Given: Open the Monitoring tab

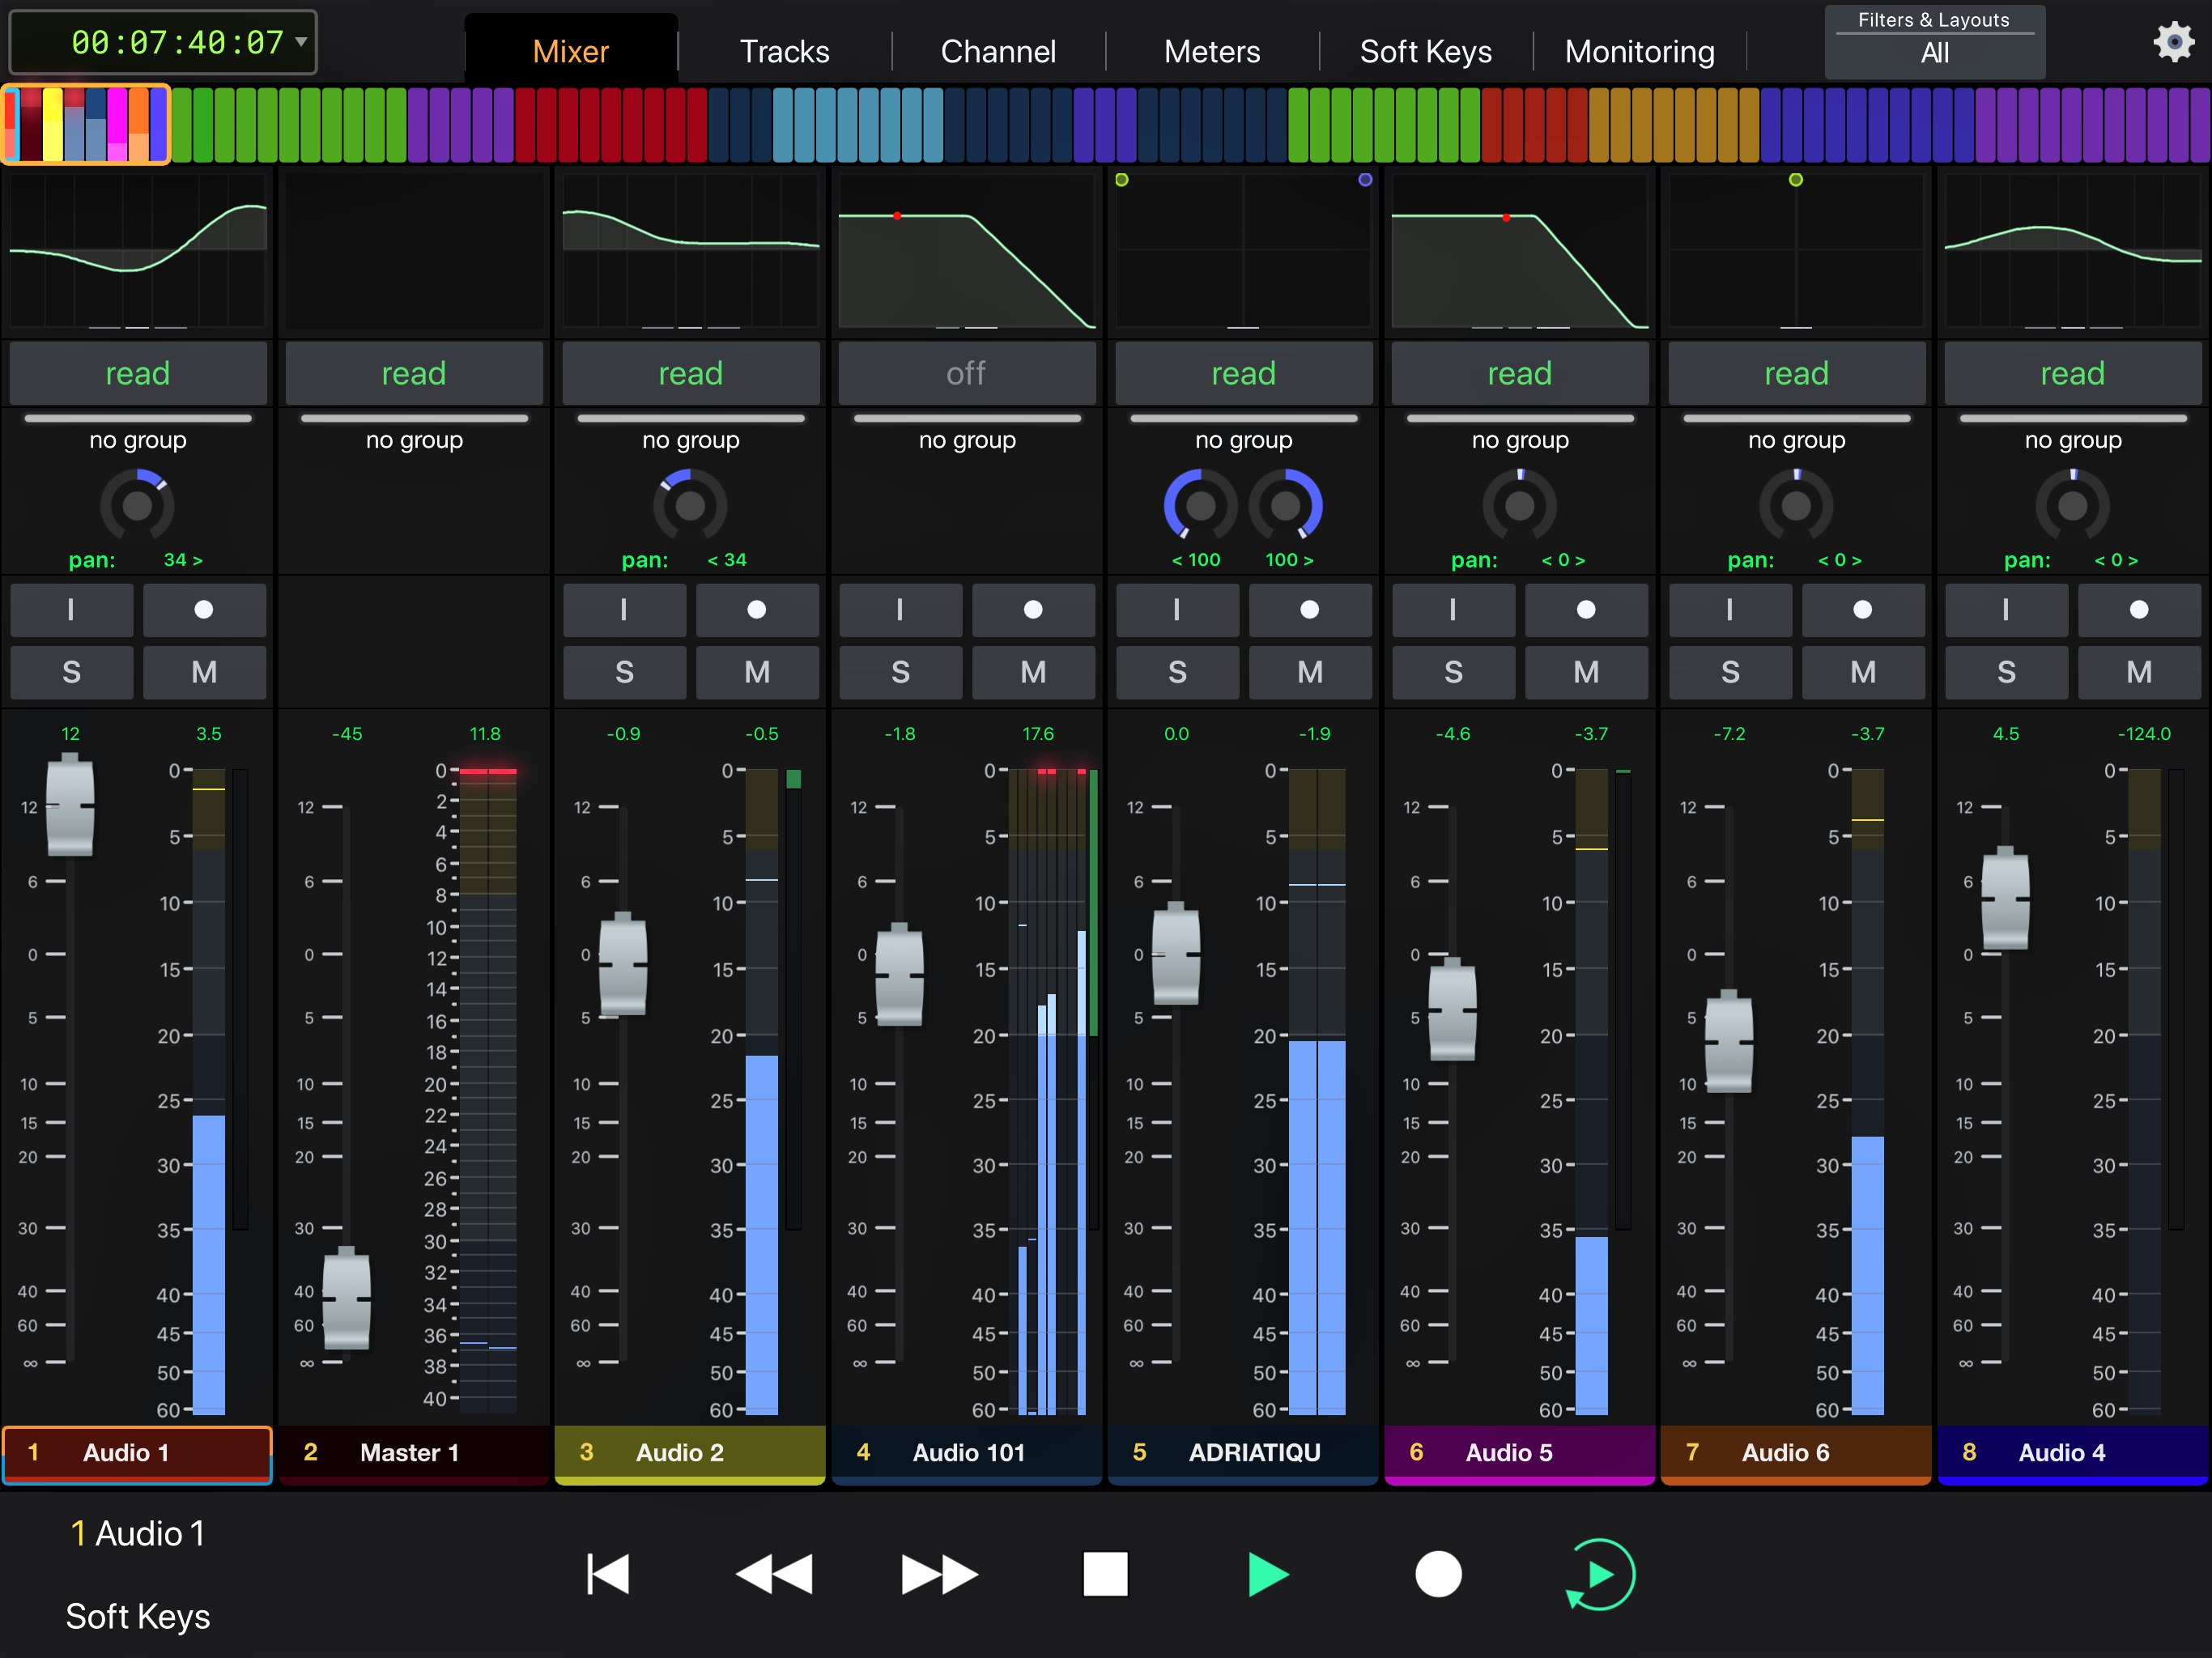Looking at the screenshot, I should tap(1639, 51).
